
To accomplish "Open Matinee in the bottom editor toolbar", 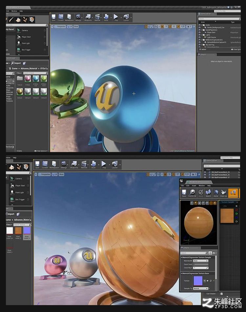I will tap(84, 165).
